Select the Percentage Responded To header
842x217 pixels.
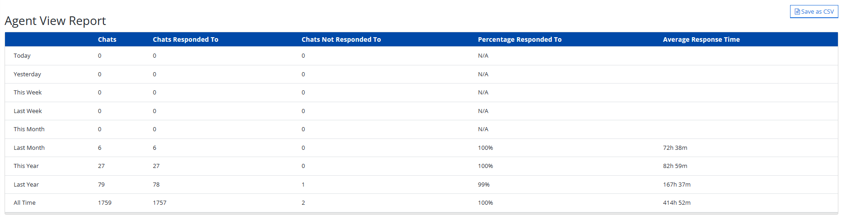[x=519, y=39]
